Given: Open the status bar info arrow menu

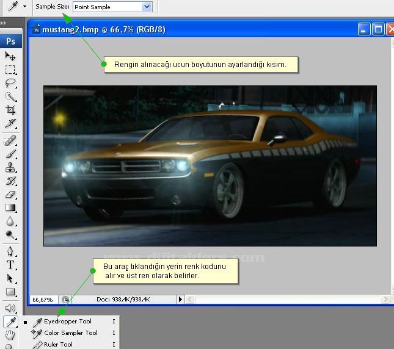Looking at the screenshot, I should [180, 300].
